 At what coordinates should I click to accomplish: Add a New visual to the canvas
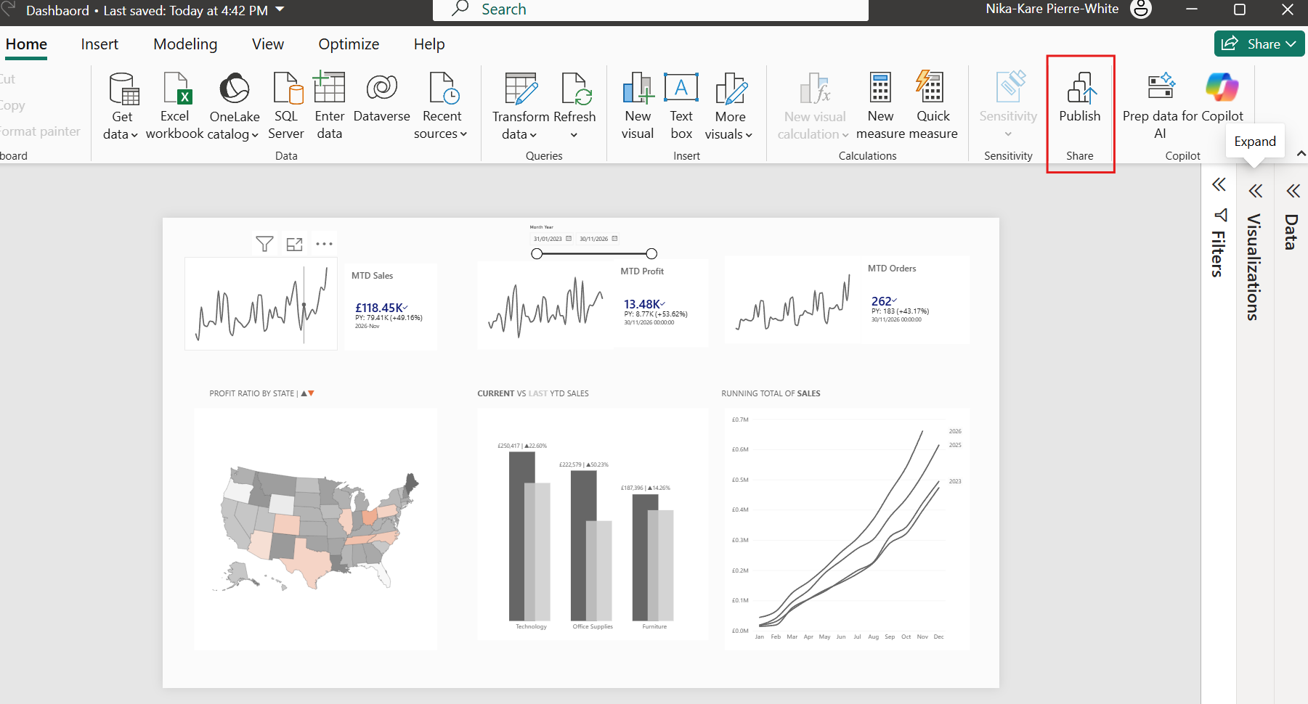click(638, 106)
